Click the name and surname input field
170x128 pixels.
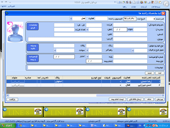click(130, 25)
